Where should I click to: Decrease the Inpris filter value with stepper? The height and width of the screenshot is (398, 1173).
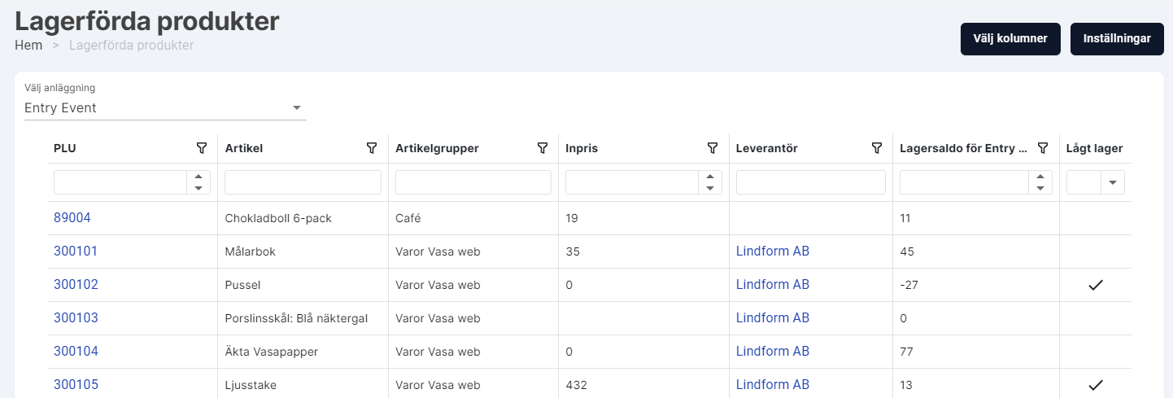(710, 188)
